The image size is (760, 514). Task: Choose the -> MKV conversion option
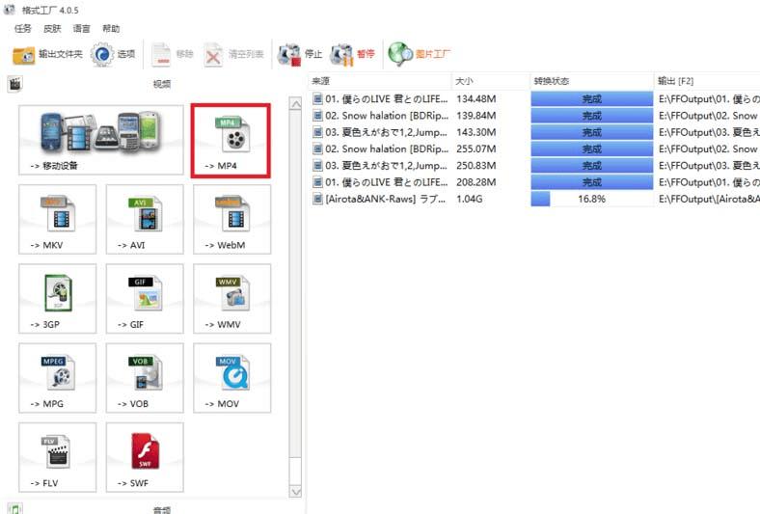click(x=58, y=219)
